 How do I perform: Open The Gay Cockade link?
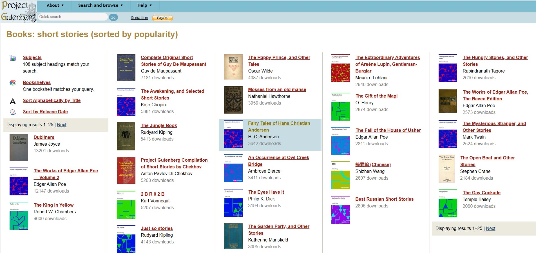point(482,193)
